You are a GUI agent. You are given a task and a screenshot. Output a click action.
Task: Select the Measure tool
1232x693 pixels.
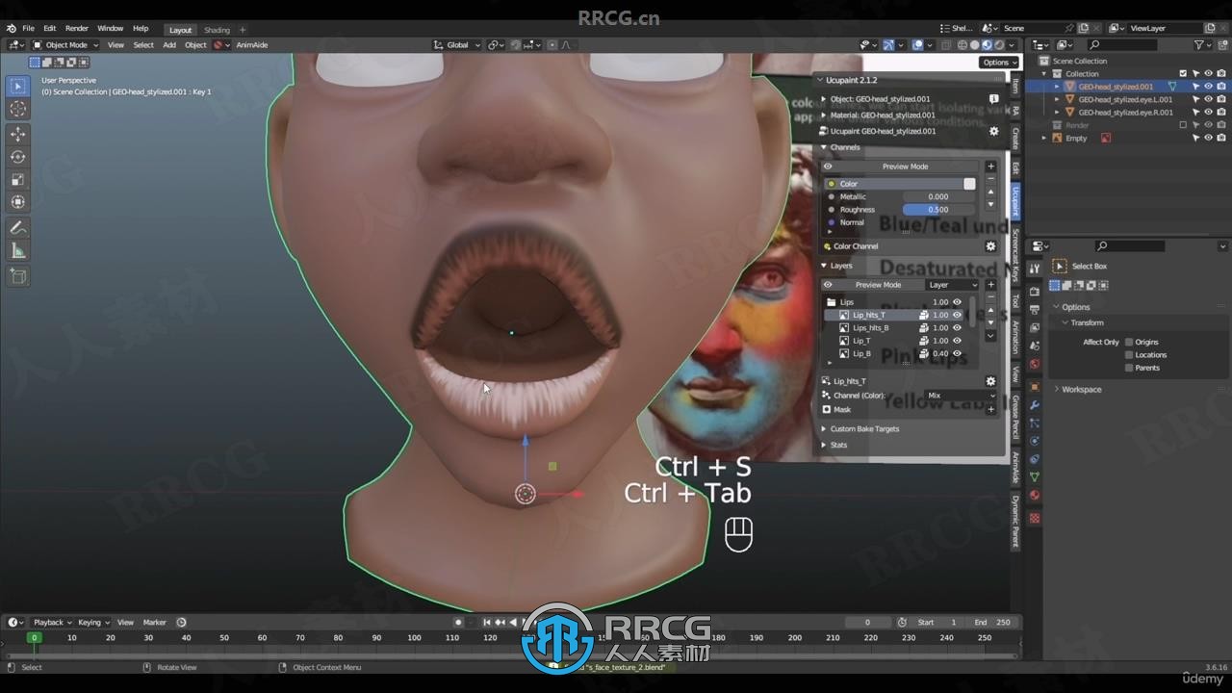(x=18, y=251)
